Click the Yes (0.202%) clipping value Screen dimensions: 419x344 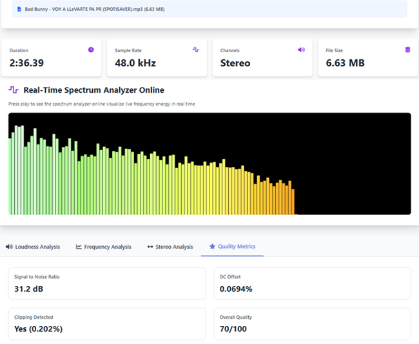click(38, 329)
